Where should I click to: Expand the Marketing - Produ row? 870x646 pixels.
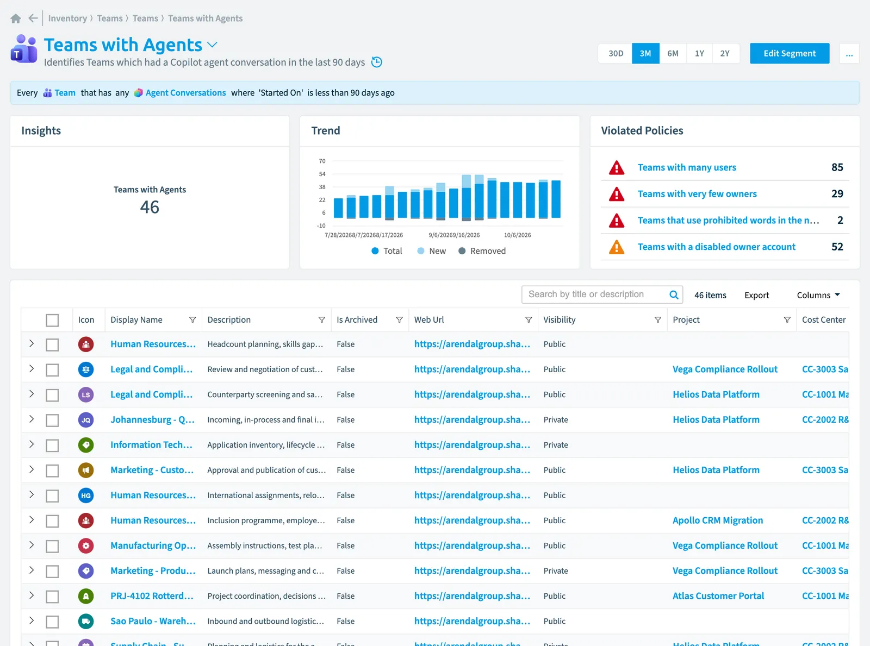click(x=32, y=570)
